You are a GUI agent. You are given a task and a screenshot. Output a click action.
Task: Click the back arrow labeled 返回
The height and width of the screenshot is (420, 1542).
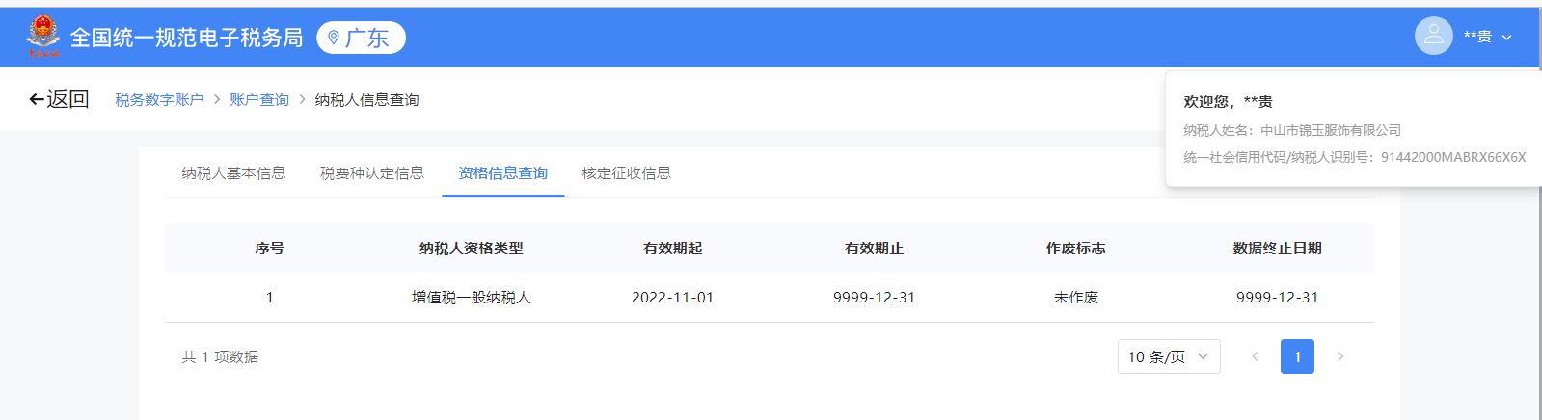click(59, 99)
